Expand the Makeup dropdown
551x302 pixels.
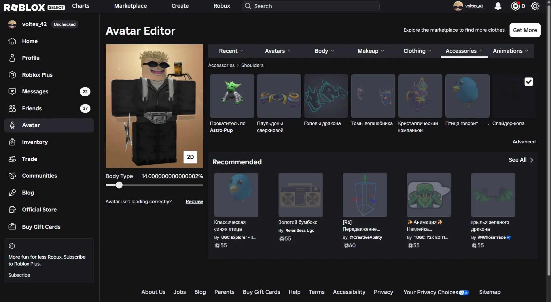click(x=371, y=51)
